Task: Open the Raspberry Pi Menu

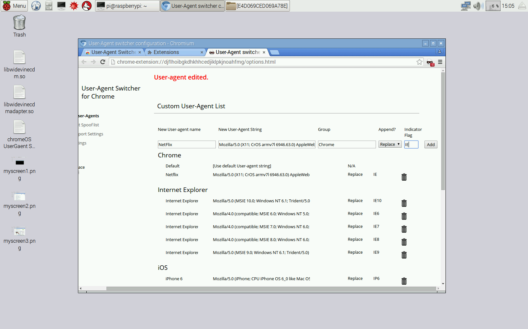Action: (x=14, y=6)
